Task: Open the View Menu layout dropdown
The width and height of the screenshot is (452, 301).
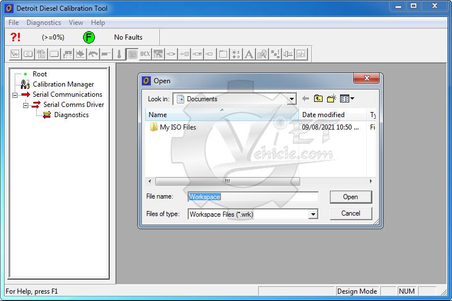Action: 347,99
